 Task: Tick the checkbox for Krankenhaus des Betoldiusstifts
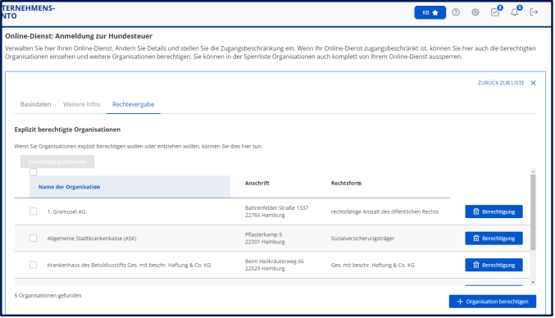34,265
